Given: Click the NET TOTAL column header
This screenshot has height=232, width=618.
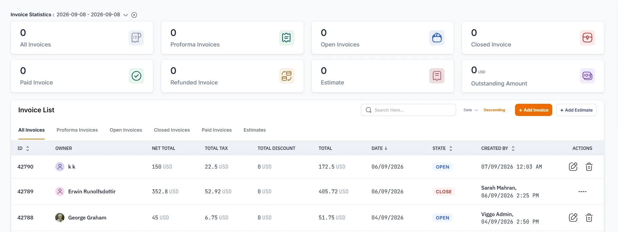Looking at the screenshot, I should pos(163,148).
